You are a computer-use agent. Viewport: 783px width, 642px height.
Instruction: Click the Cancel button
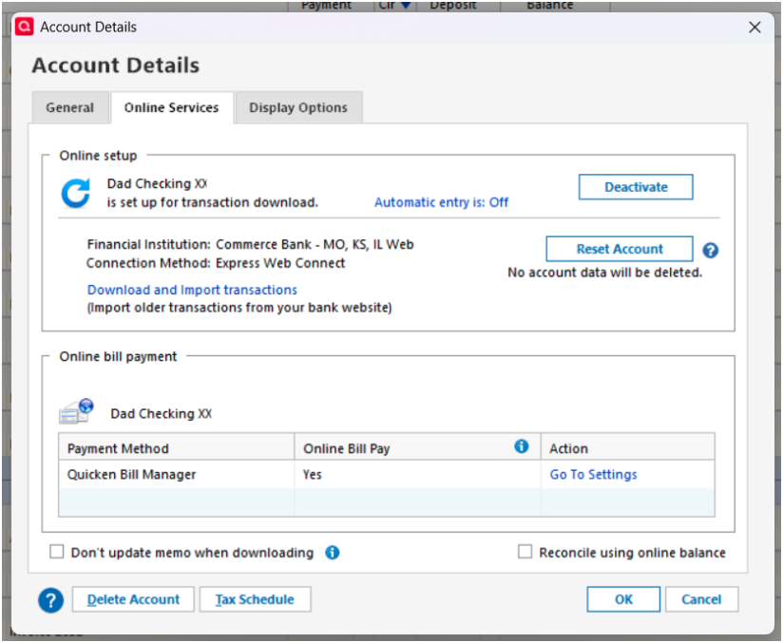click(x=701, y=599)
